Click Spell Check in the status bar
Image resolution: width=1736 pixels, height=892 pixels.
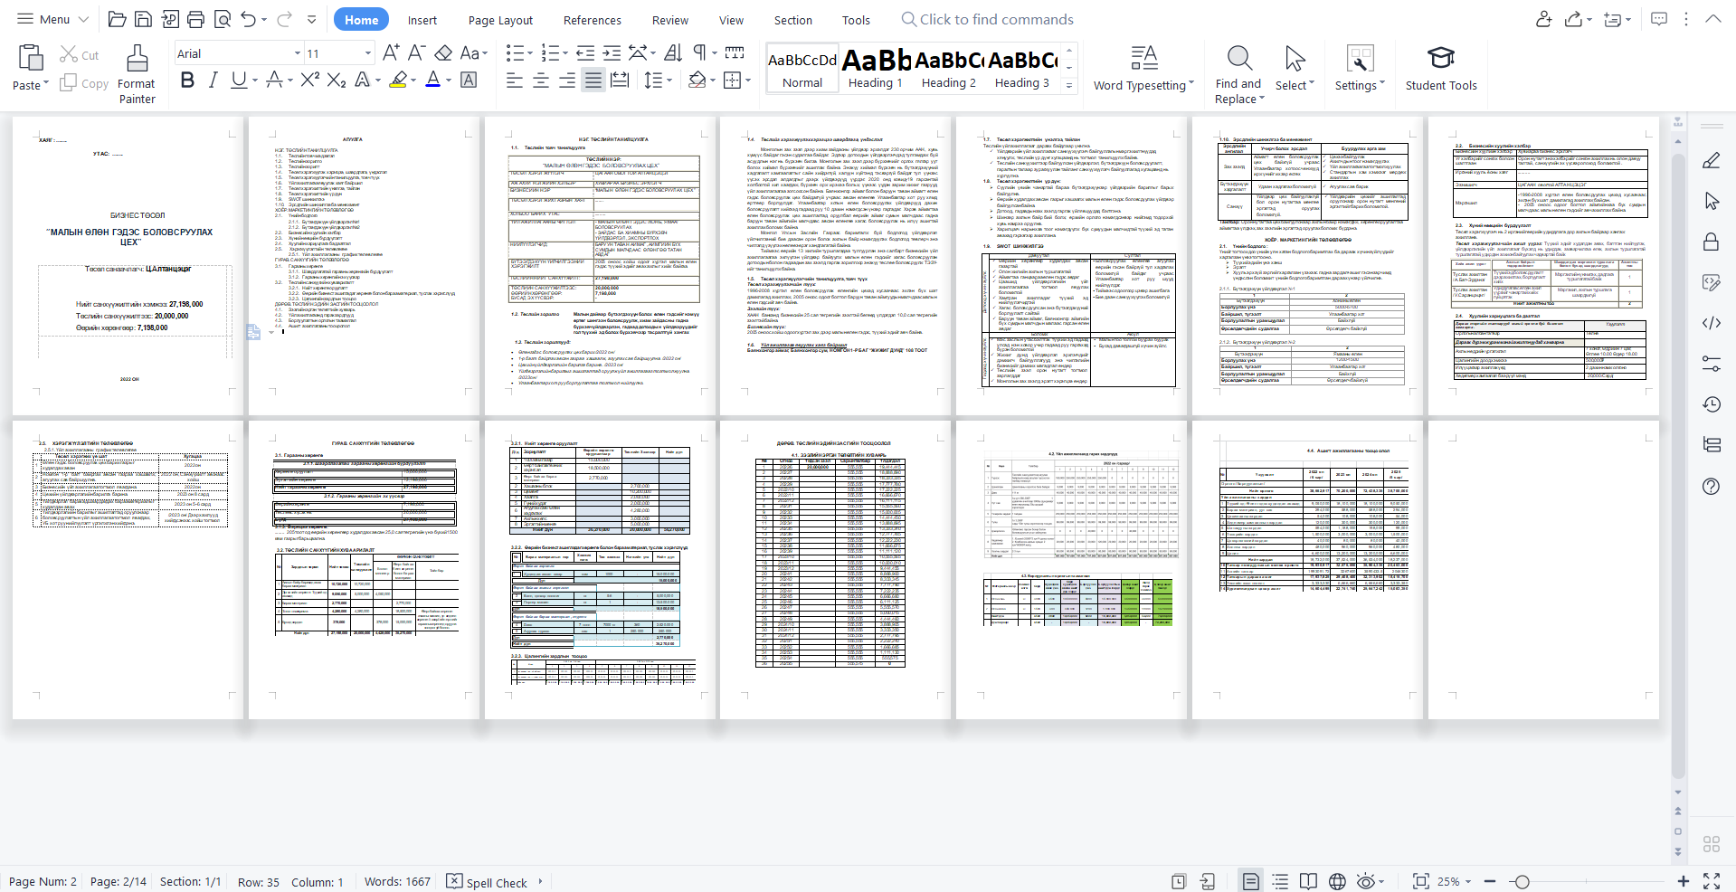487,882
